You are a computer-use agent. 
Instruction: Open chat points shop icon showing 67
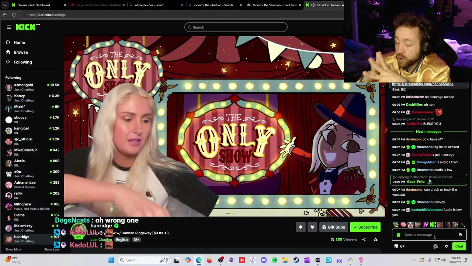399,246
